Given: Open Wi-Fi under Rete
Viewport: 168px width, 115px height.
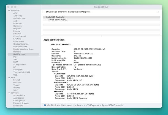Looking at the screenshot, I should point(16,90).
